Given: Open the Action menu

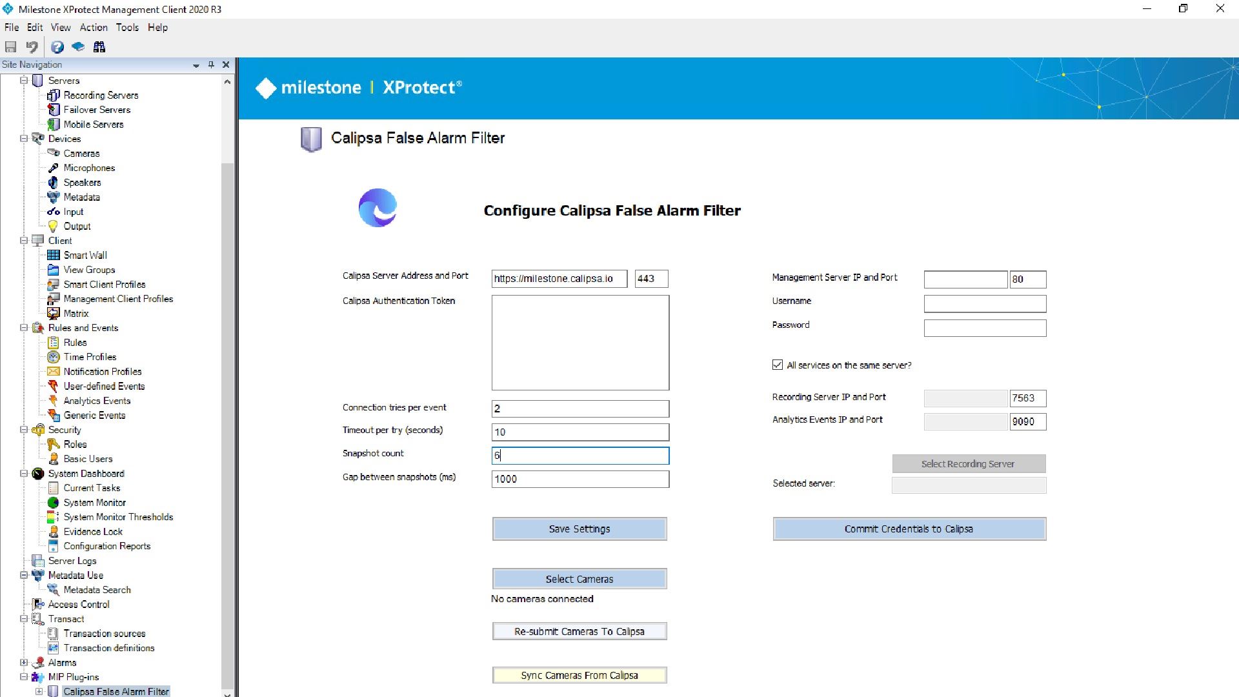Looking at the screenshot, I should coord(94,27).
